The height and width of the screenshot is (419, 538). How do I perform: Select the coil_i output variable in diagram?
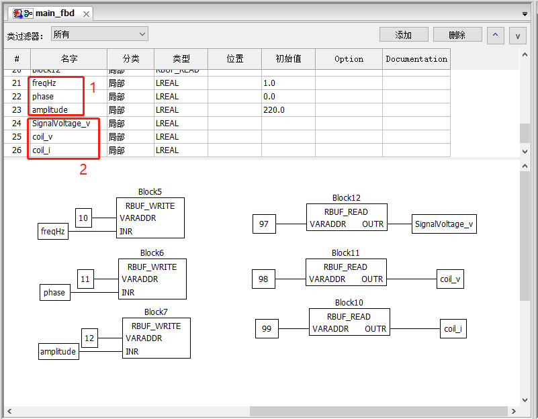click(453, 328)
